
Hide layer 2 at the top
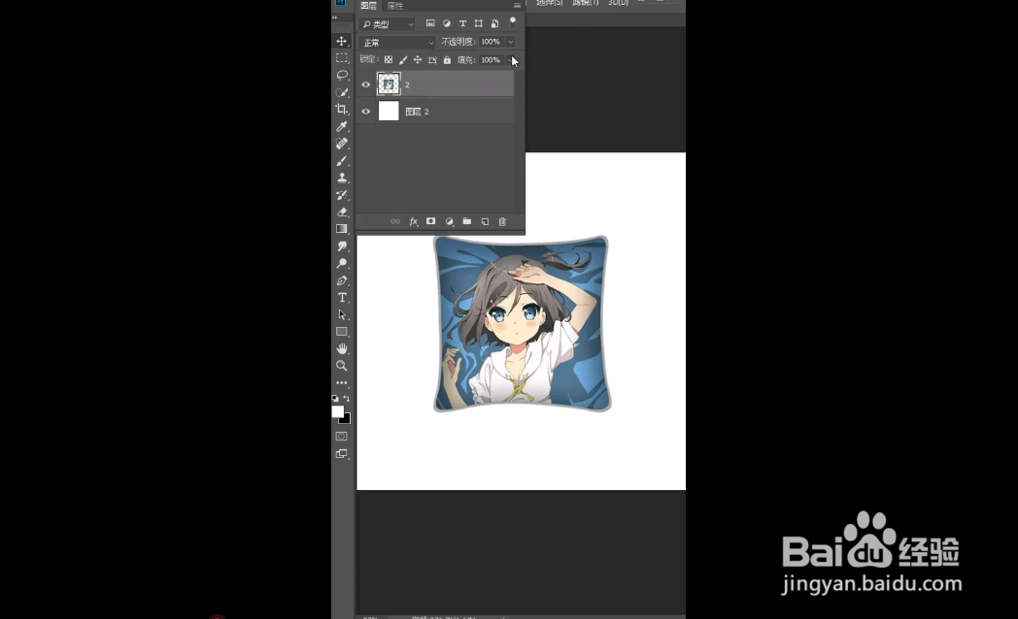click(365, 84)
